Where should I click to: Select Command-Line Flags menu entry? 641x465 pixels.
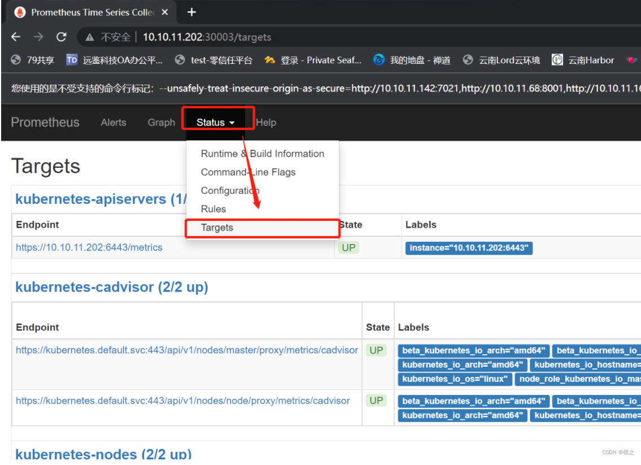[263, 172]
